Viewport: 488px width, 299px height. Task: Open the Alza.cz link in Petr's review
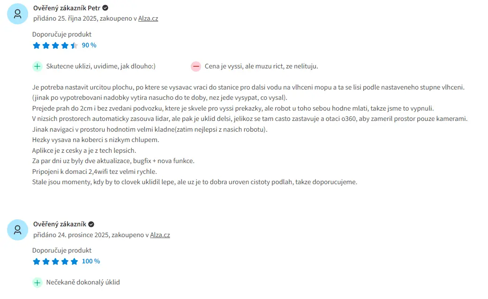[x=148, y=18]
